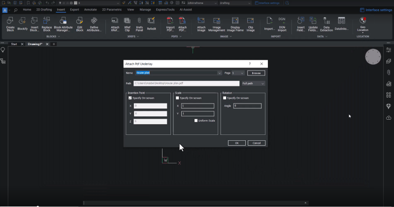This screenshot has width=394, height=207.
Task: Open dialog help question mark
Action: click(250, 64)
